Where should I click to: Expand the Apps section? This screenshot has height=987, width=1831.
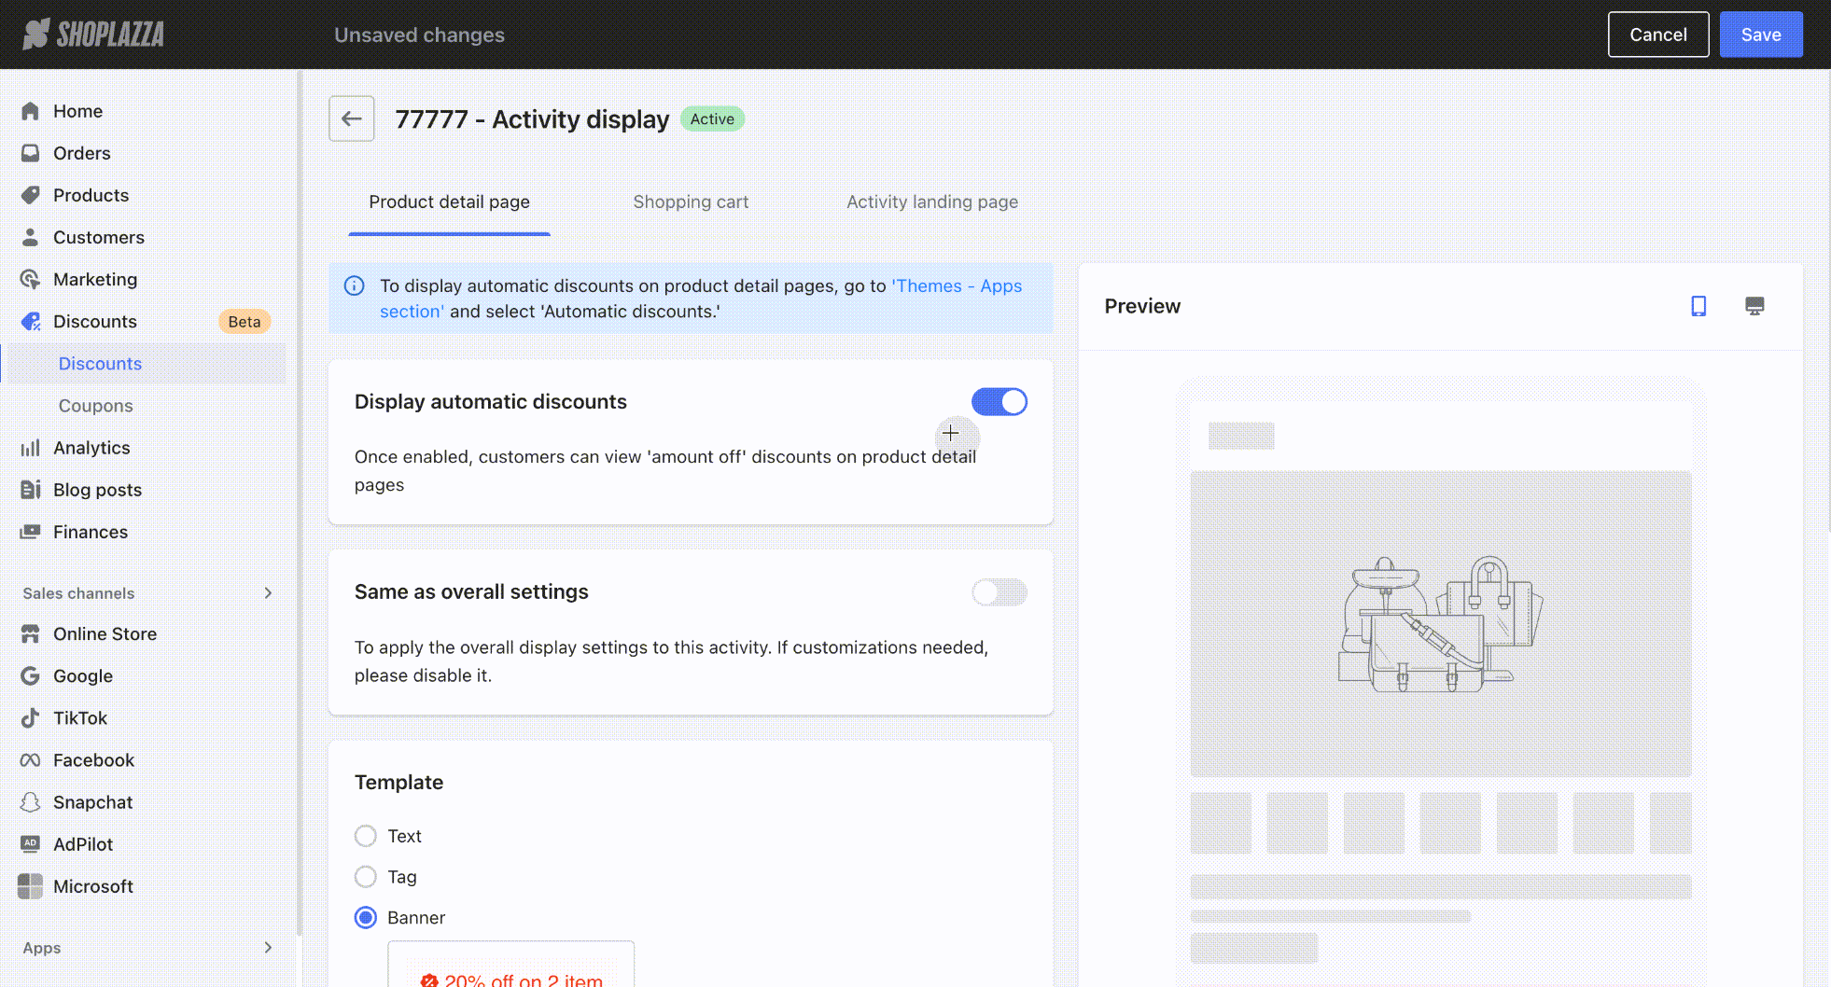[x=268, y=948]
